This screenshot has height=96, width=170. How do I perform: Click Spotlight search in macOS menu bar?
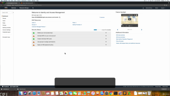pos(166,1)
